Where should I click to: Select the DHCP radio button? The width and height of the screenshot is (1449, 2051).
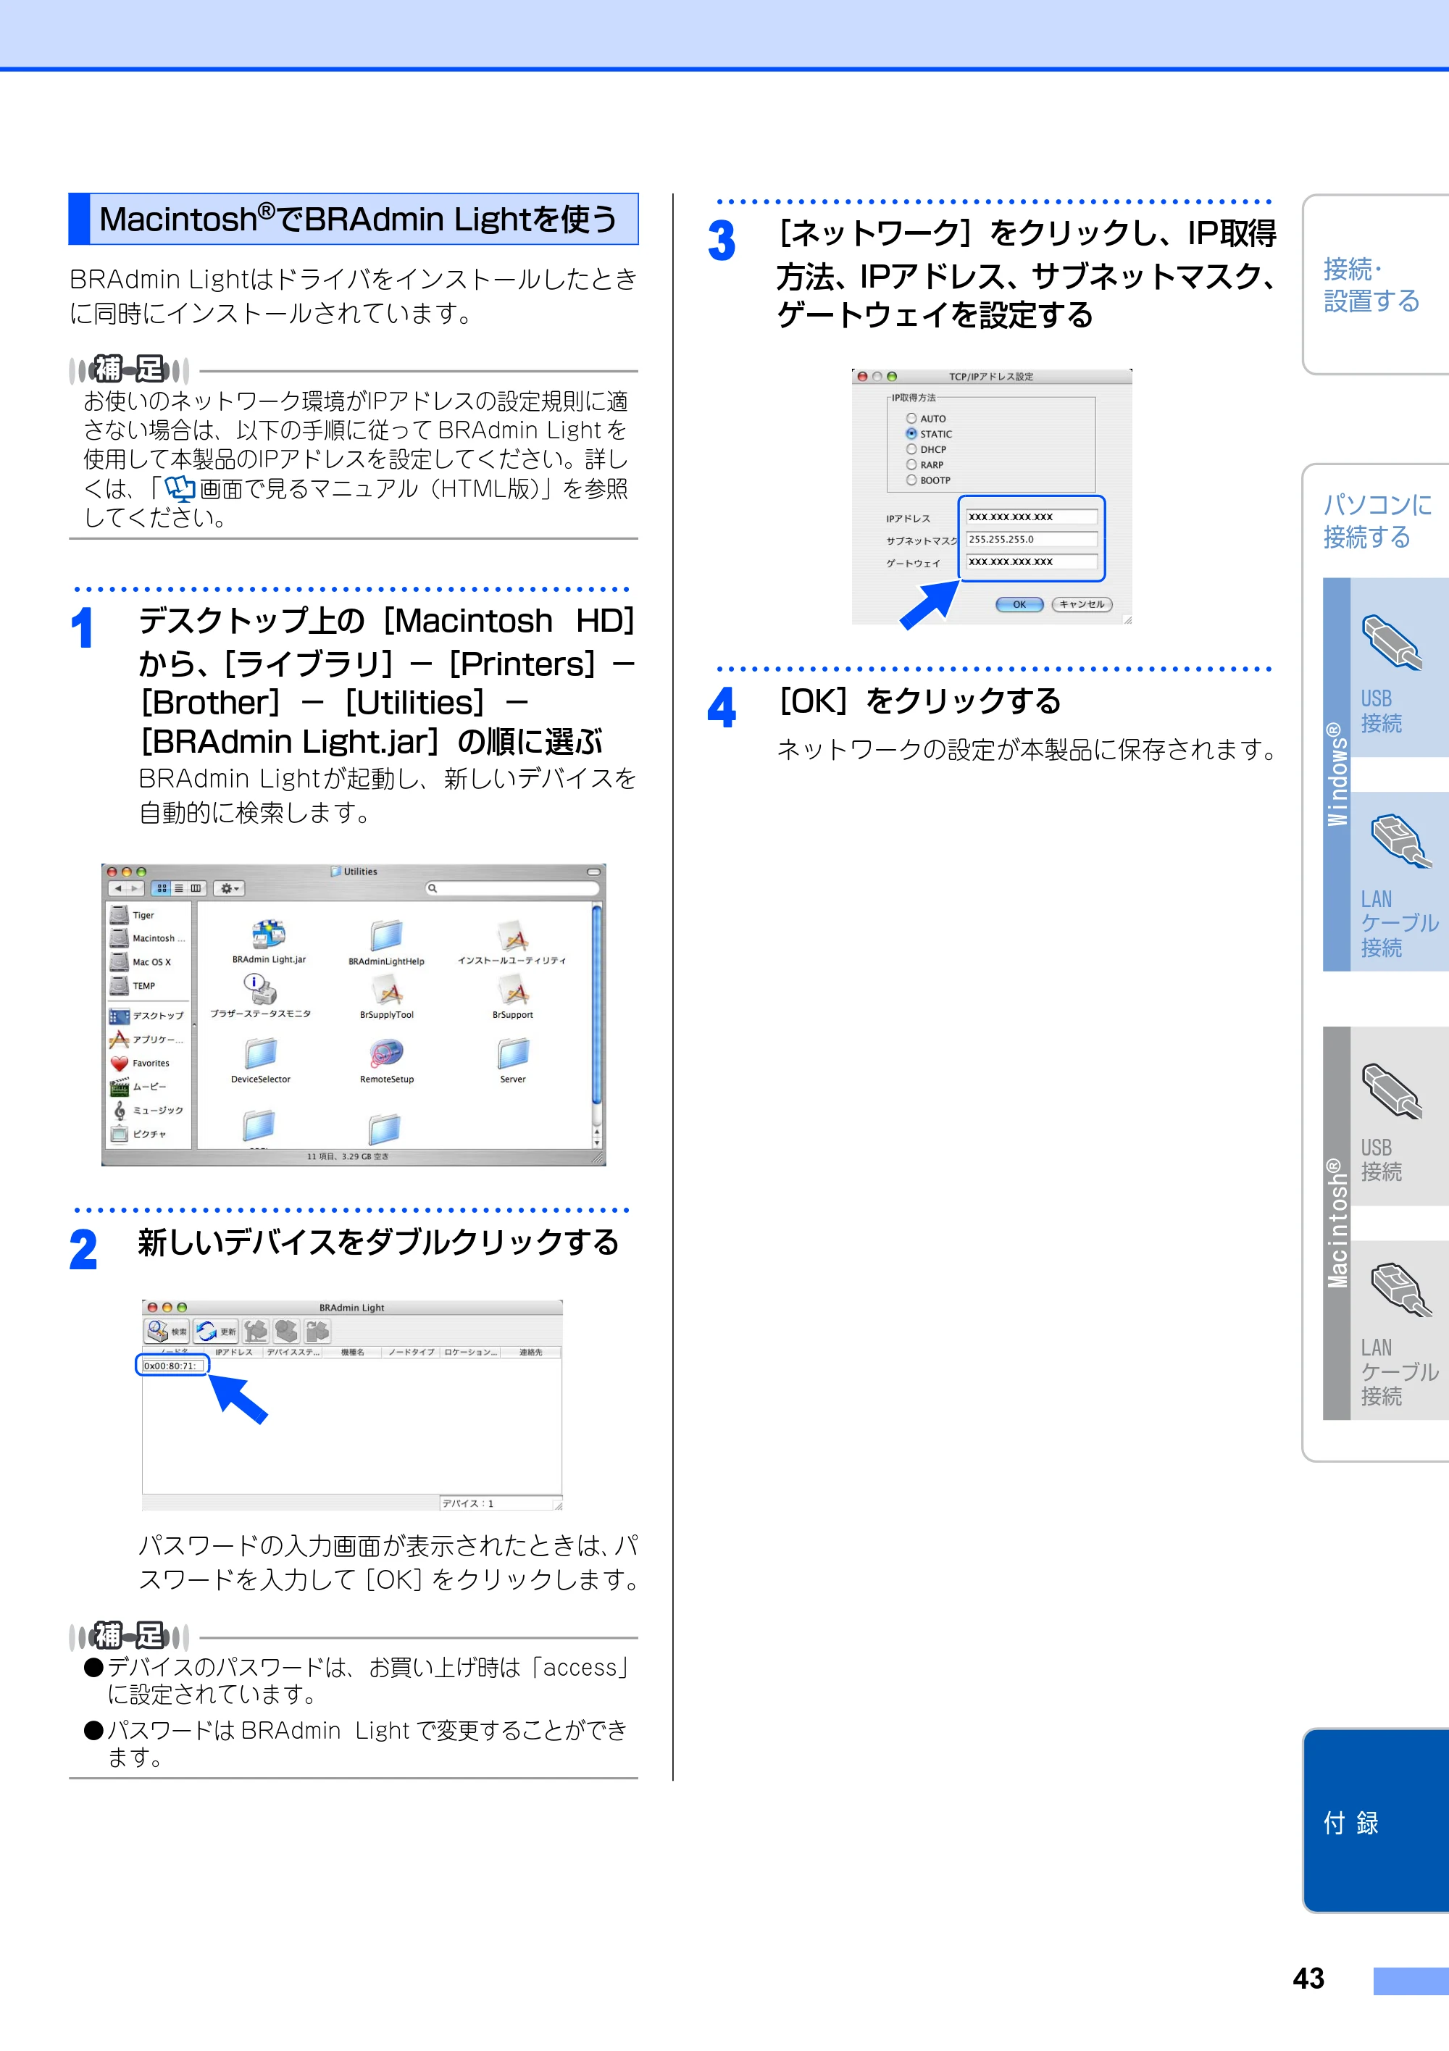click(911, 449)
